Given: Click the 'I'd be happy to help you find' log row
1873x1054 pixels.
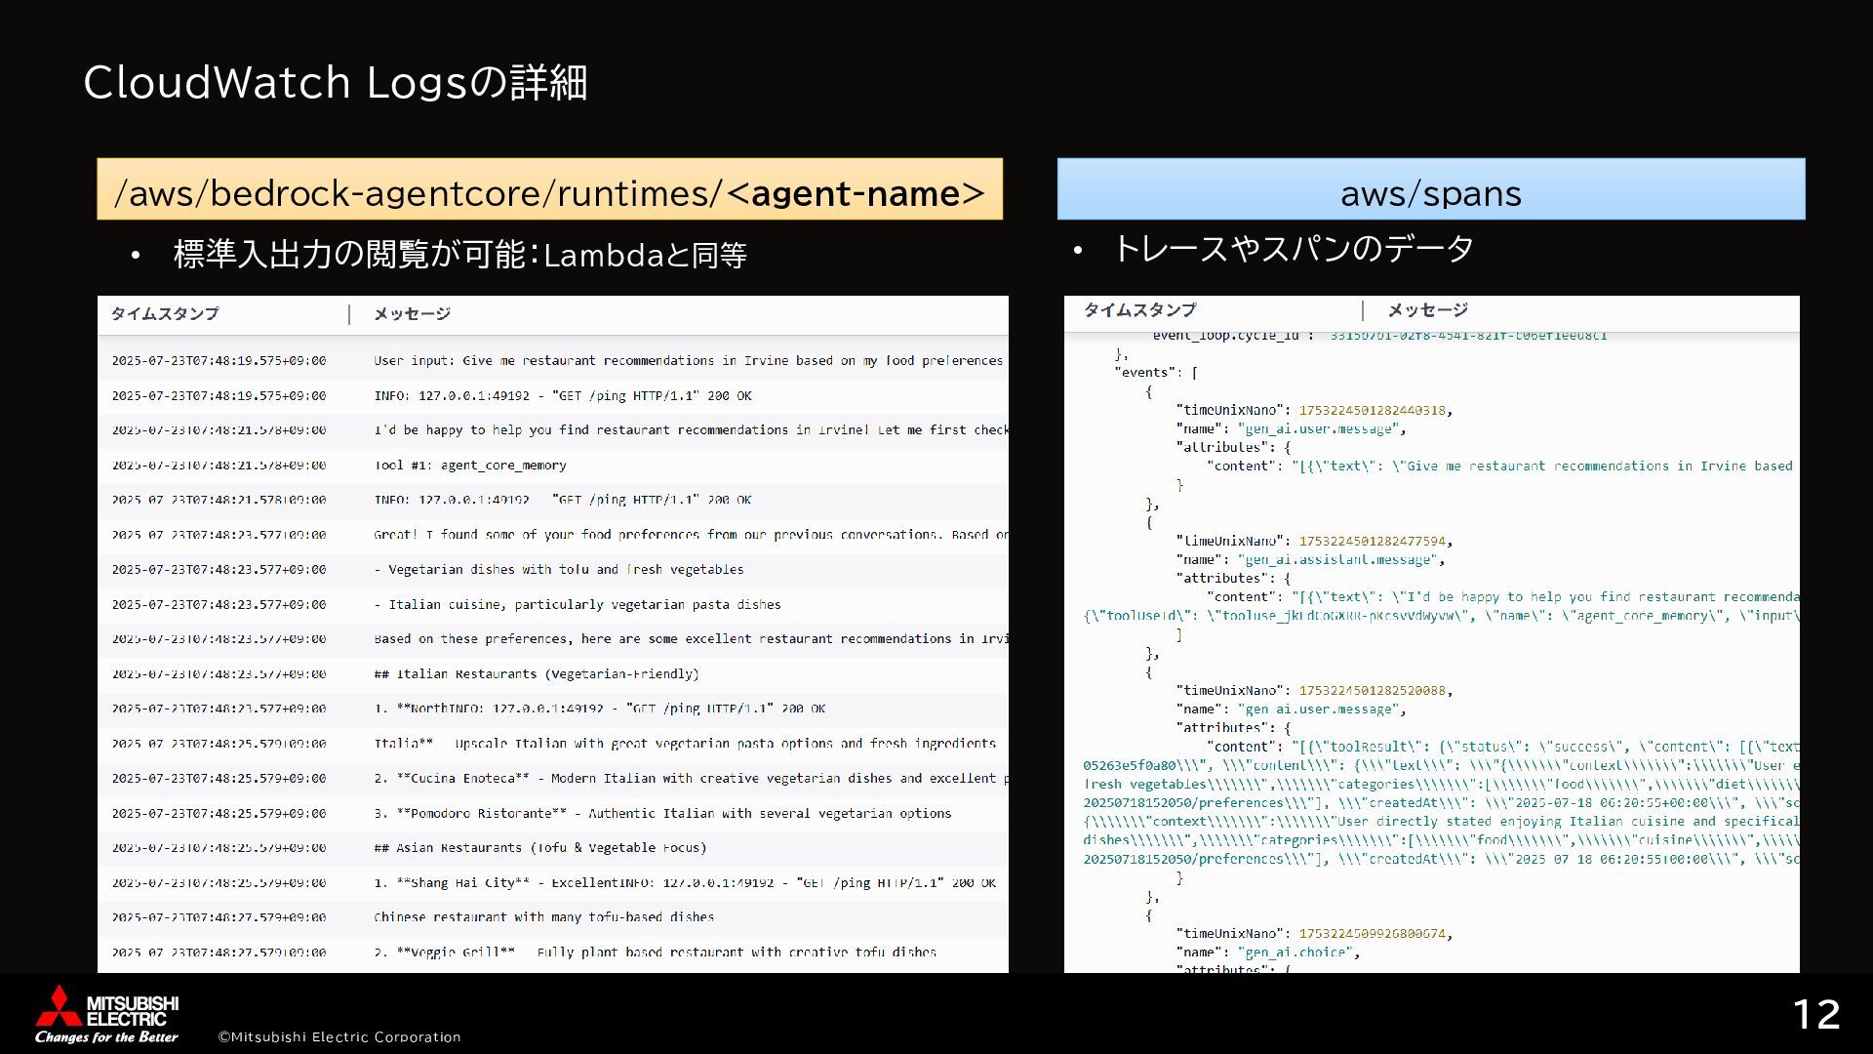Looking at the screenshot, I should pos(553,429).
